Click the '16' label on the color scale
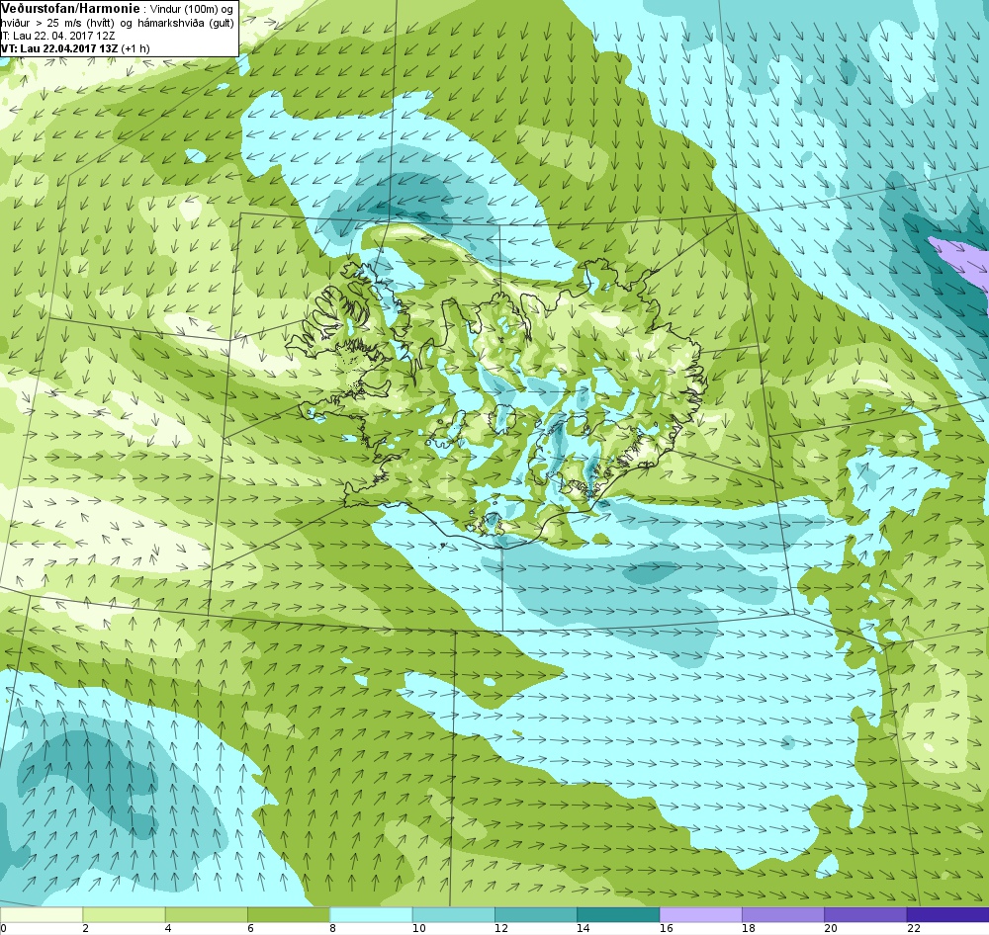 coord(666,928)
